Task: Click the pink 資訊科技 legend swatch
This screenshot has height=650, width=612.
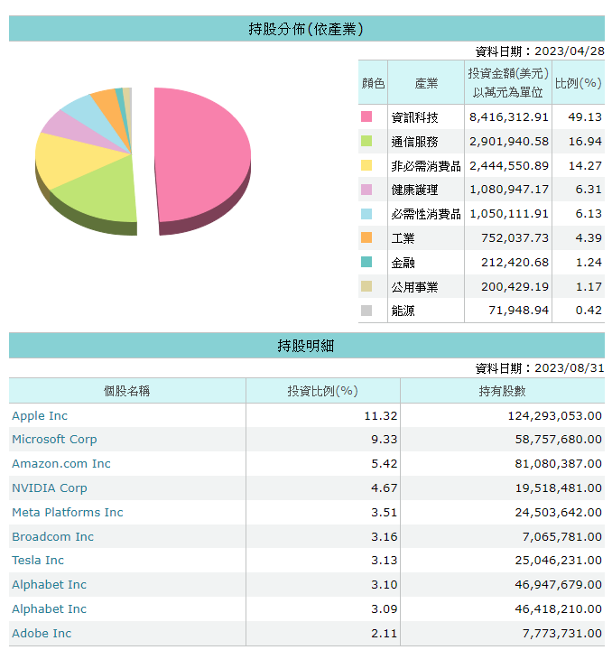Action: 366,116
